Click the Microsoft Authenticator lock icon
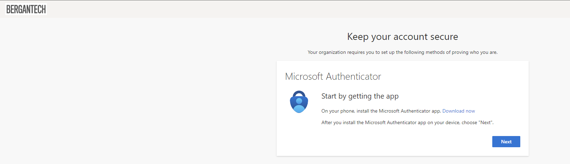 tap(299, 102)
